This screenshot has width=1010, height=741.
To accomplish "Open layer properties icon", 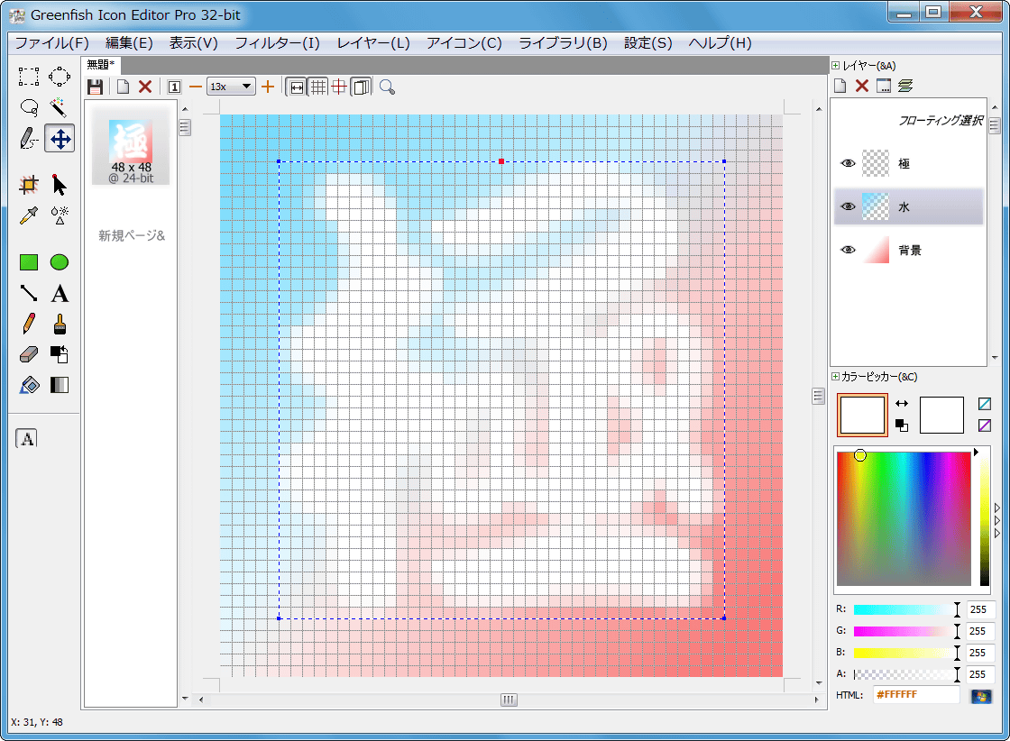I will point(884,86).
